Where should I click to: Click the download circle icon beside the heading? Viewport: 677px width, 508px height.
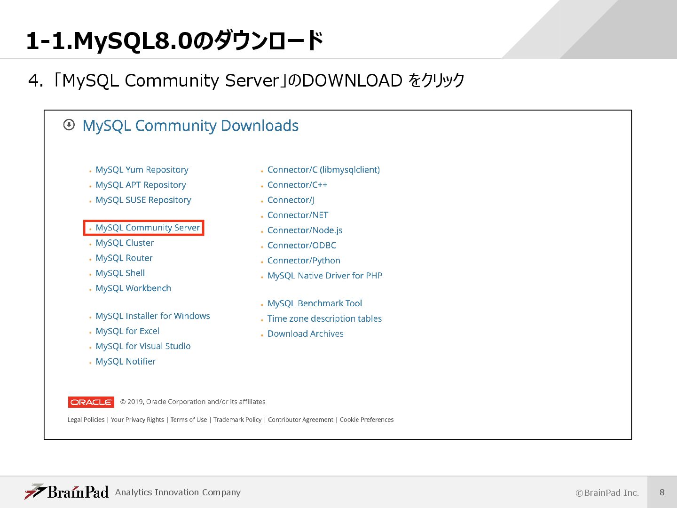coord(69,125)
